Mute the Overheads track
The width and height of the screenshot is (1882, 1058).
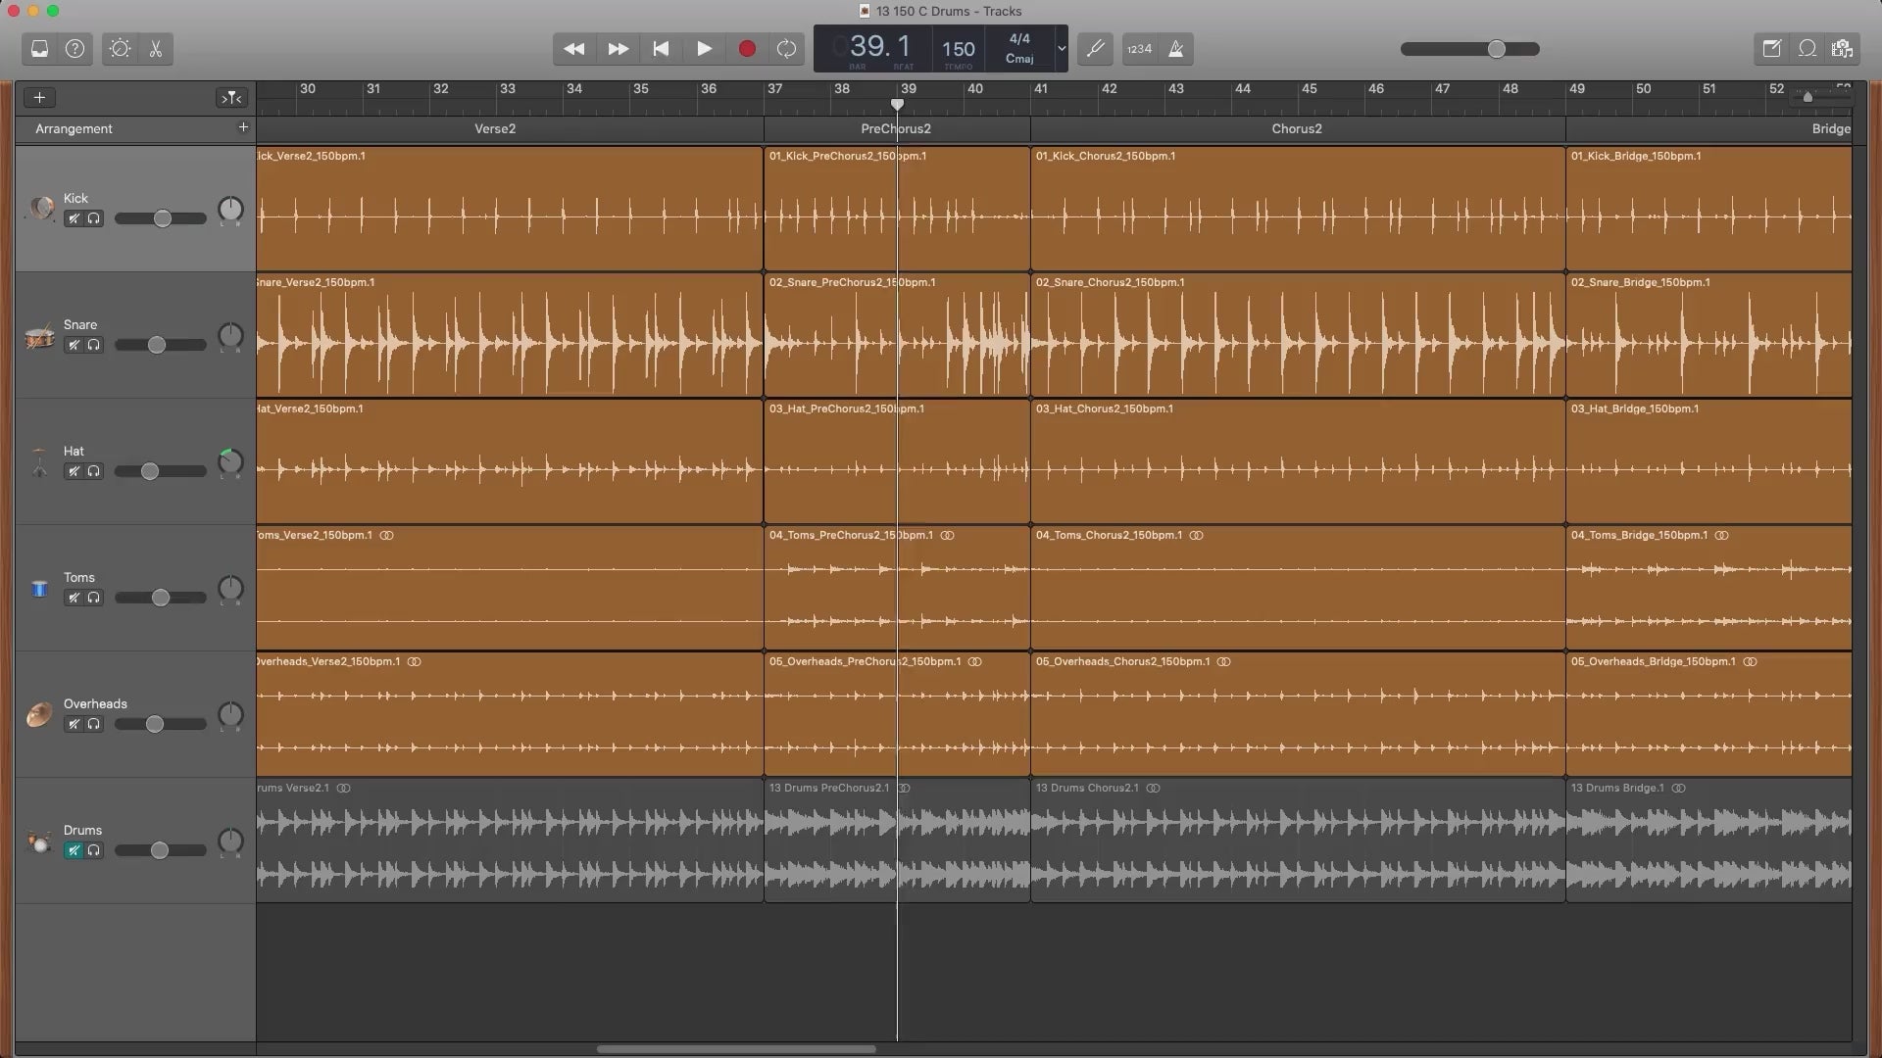tap(74, 724)
